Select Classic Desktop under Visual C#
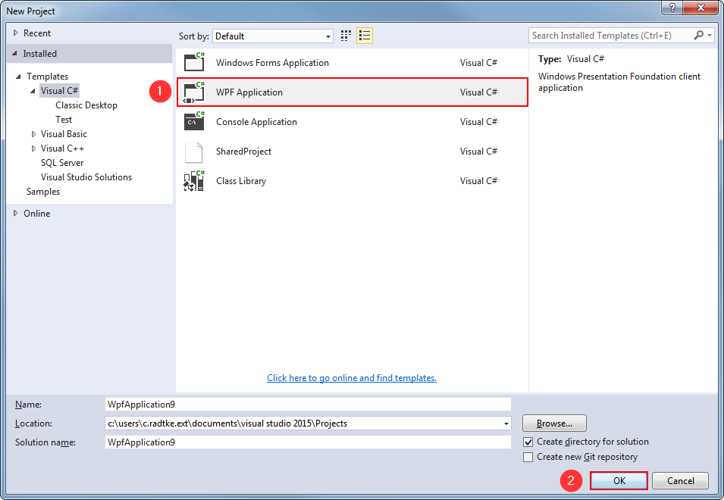The width and height of the screenshot is (724, 500). pyautogui.click(x=86, y=105)
